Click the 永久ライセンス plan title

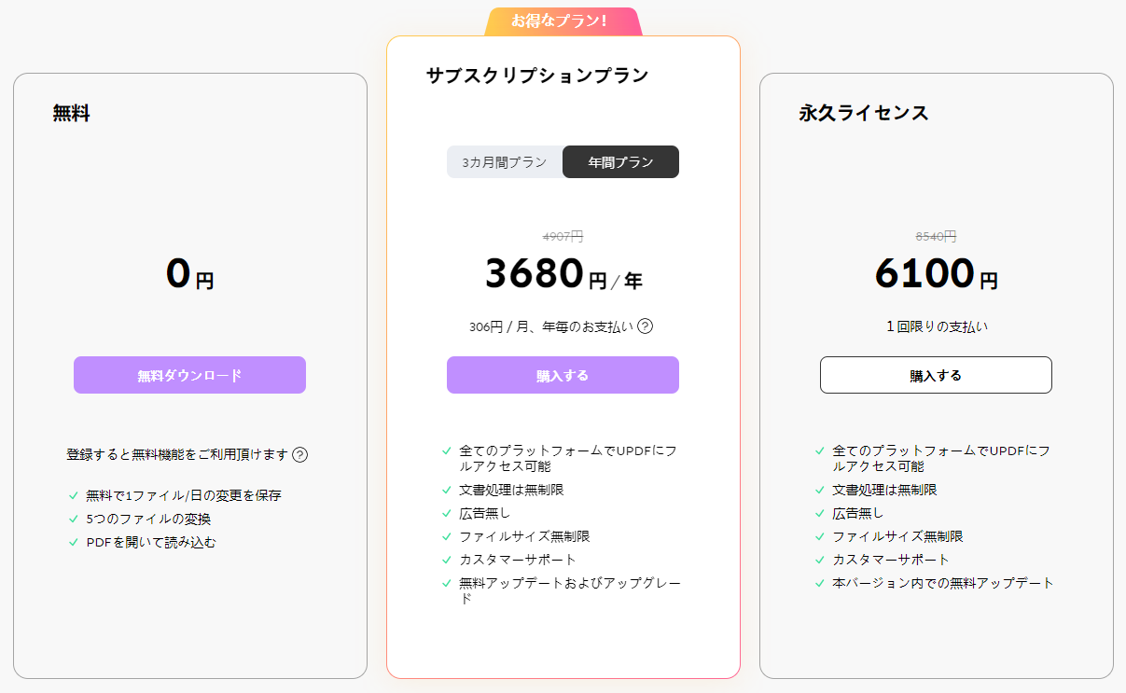pos(863,113)
